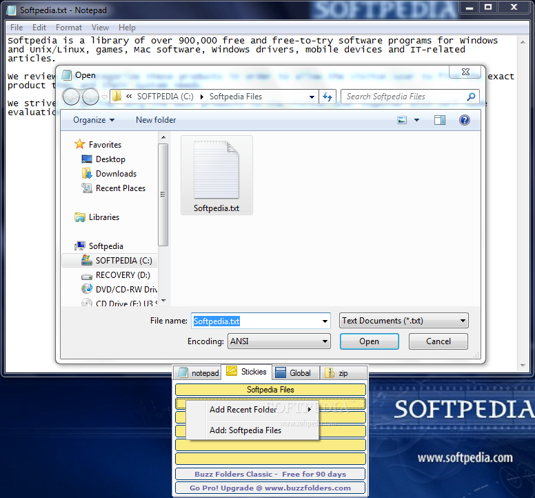Click the refresh icon beside address bar
535x498 pixels.
[327, 97]
